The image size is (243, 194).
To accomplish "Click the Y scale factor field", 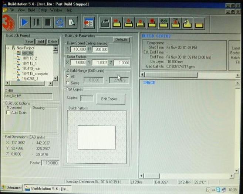I will (100, 62).
